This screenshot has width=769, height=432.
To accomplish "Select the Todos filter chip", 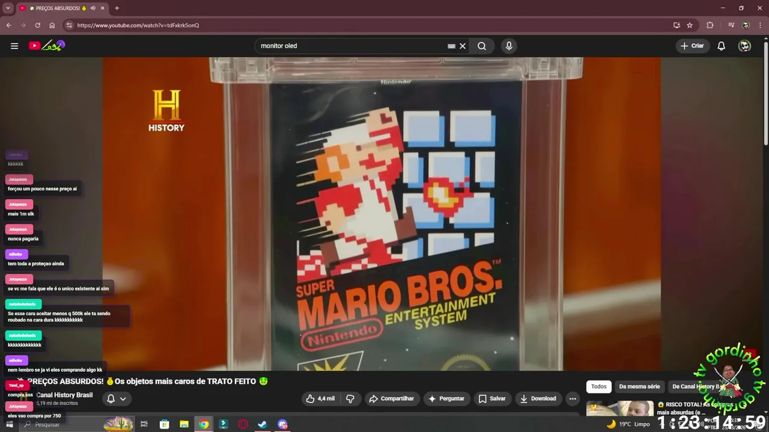I will pyautogui.click(x=599, y=386).
